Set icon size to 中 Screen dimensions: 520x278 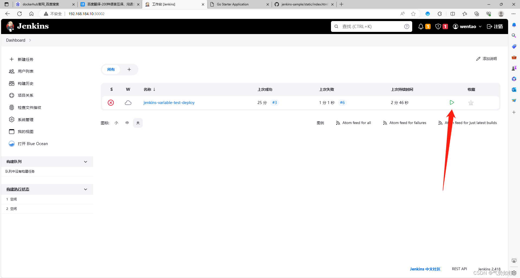tap(127, 123)
